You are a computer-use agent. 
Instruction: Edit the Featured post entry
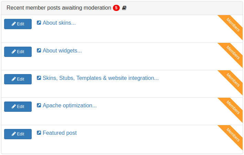point(18,134)
